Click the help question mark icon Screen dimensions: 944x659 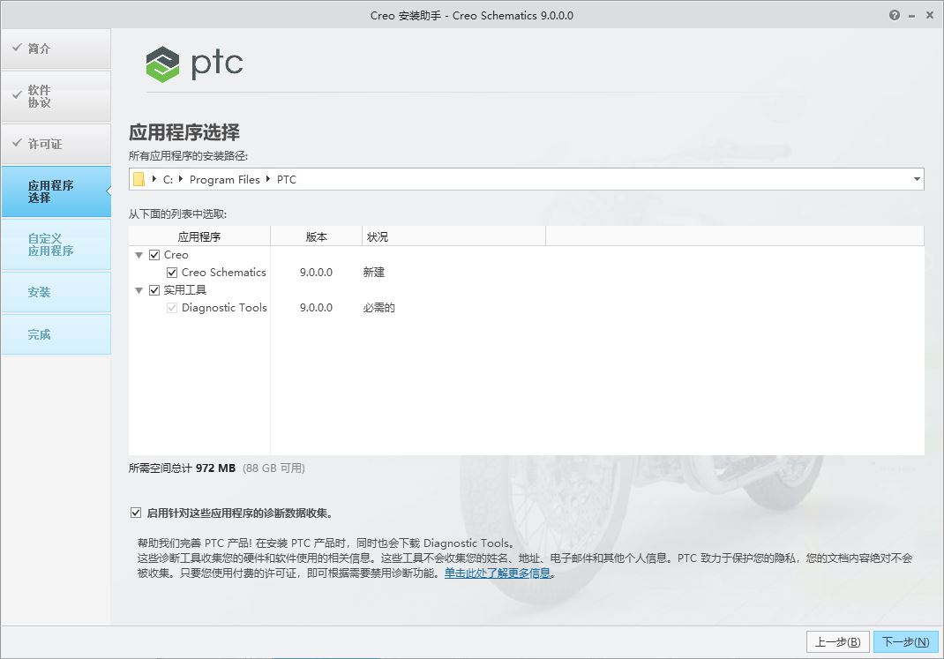(x=894, y=16)
